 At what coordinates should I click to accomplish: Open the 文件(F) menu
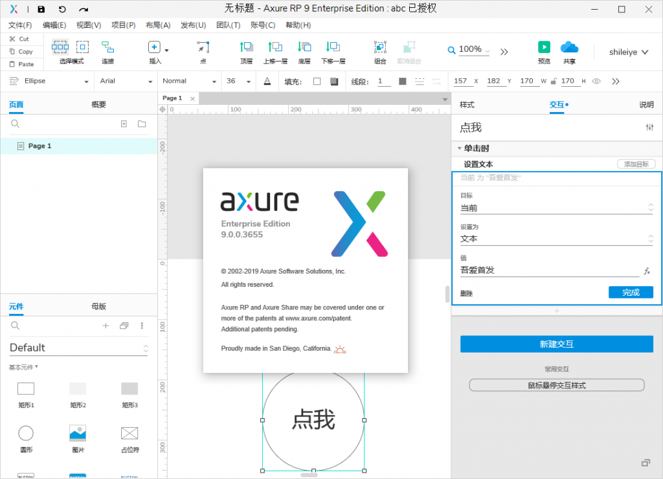click(x=20, y=25)
